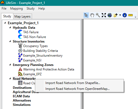
Task: Select the ECAM Data tree item
Action: click(x=21, y=96)
